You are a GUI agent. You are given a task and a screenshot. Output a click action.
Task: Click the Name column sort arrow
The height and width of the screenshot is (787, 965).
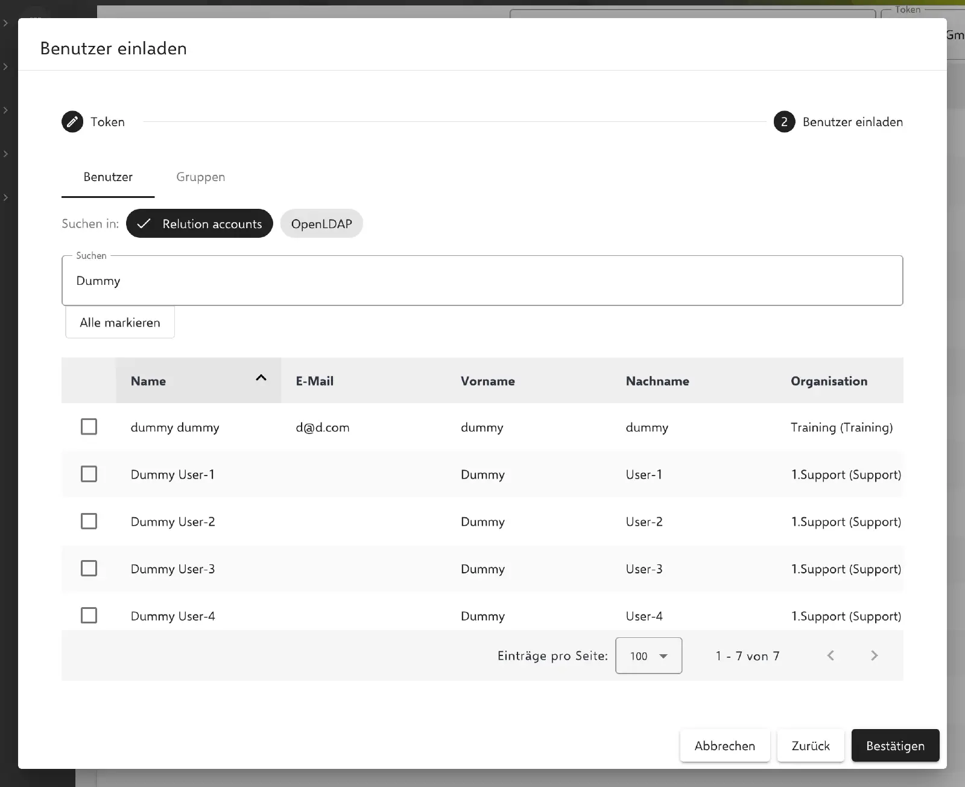[x=261, y=378]
